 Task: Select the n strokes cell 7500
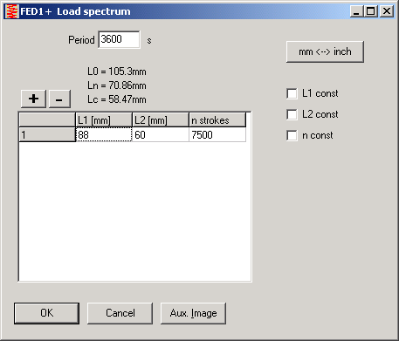point(217,134)
